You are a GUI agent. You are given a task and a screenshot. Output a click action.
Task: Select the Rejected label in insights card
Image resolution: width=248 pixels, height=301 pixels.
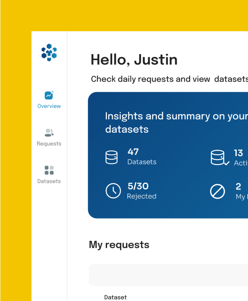pos(141,196)
